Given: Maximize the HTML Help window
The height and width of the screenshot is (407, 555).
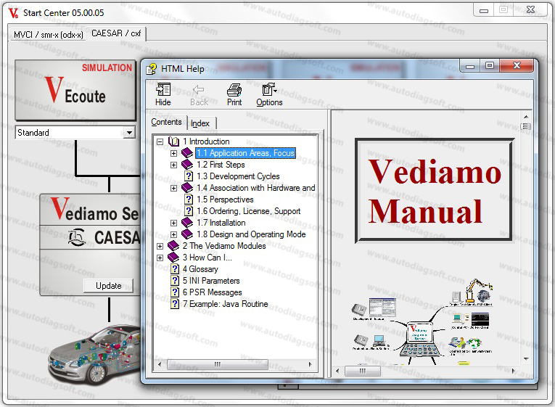Looking at the screenshot, I should (490, 65).
